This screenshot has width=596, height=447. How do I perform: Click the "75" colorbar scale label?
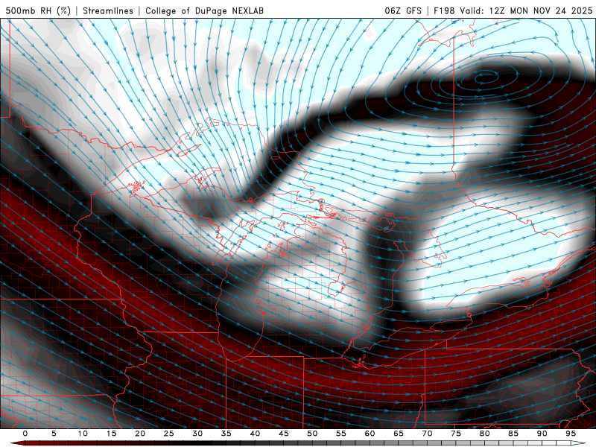[x=456, y=434]
